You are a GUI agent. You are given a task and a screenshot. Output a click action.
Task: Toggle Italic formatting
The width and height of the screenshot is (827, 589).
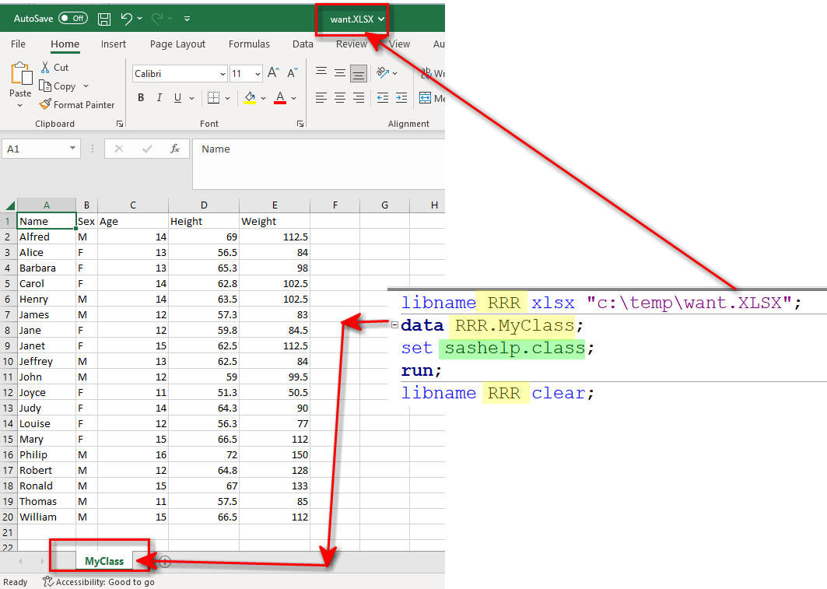click(159, 98)
